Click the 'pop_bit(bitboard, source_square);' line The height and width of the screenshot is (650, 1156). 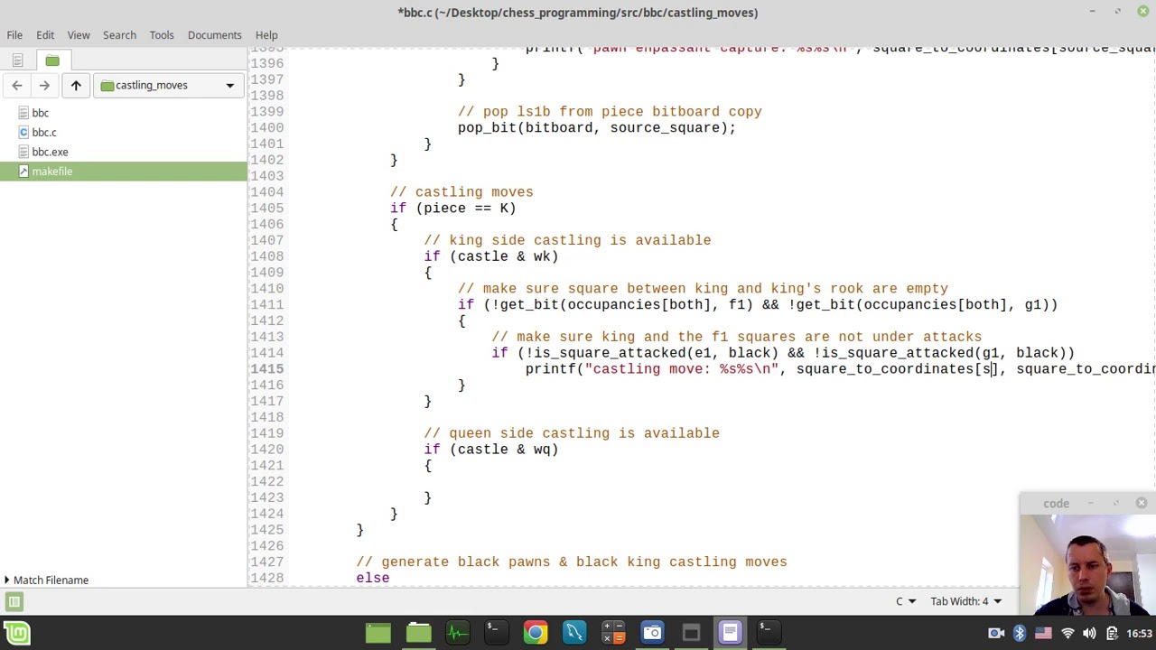[x=597, y=128]
